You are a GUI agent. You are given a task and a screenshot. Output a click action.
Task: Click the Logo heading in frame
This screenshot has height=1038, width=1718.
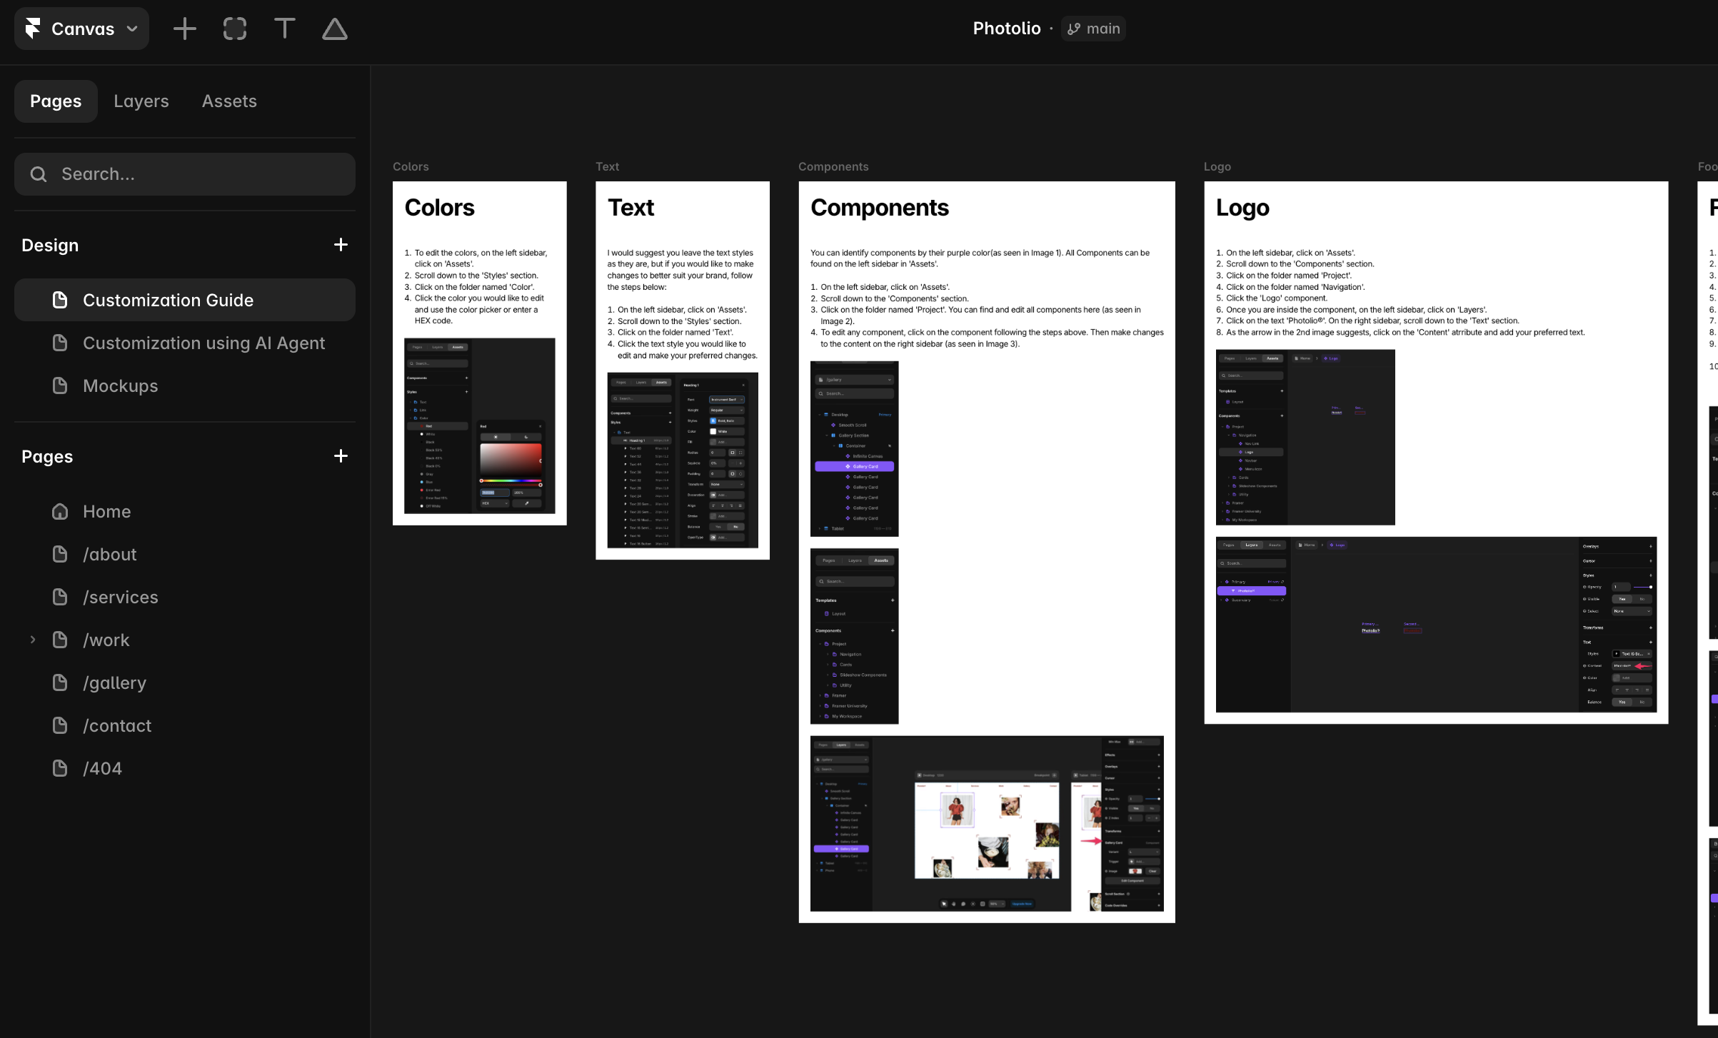pyautogui.click(x=1242, y=208)
